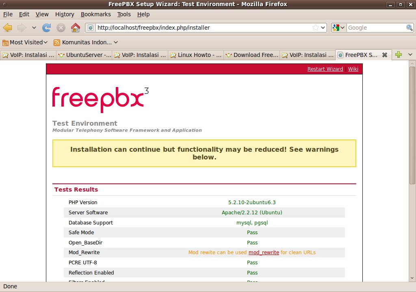Image resolution: width=416 pixels, height=292 pixels.
Task: Switch to the Download Free... tab
Action: tap(252, 55)
